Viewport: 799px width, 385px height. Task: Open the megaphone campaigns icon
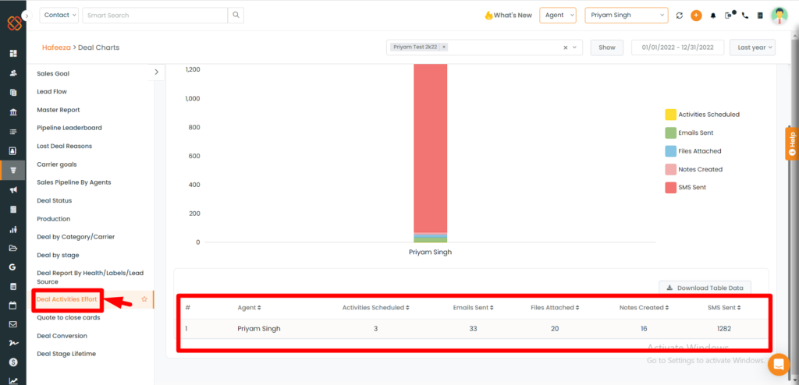(x=13, y=190)
